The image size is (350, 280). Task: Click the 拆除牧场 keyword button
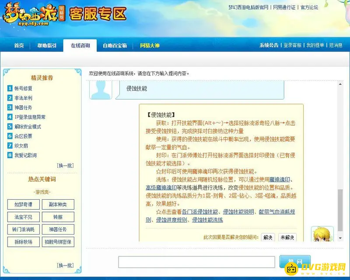click(x=24, y=242)
